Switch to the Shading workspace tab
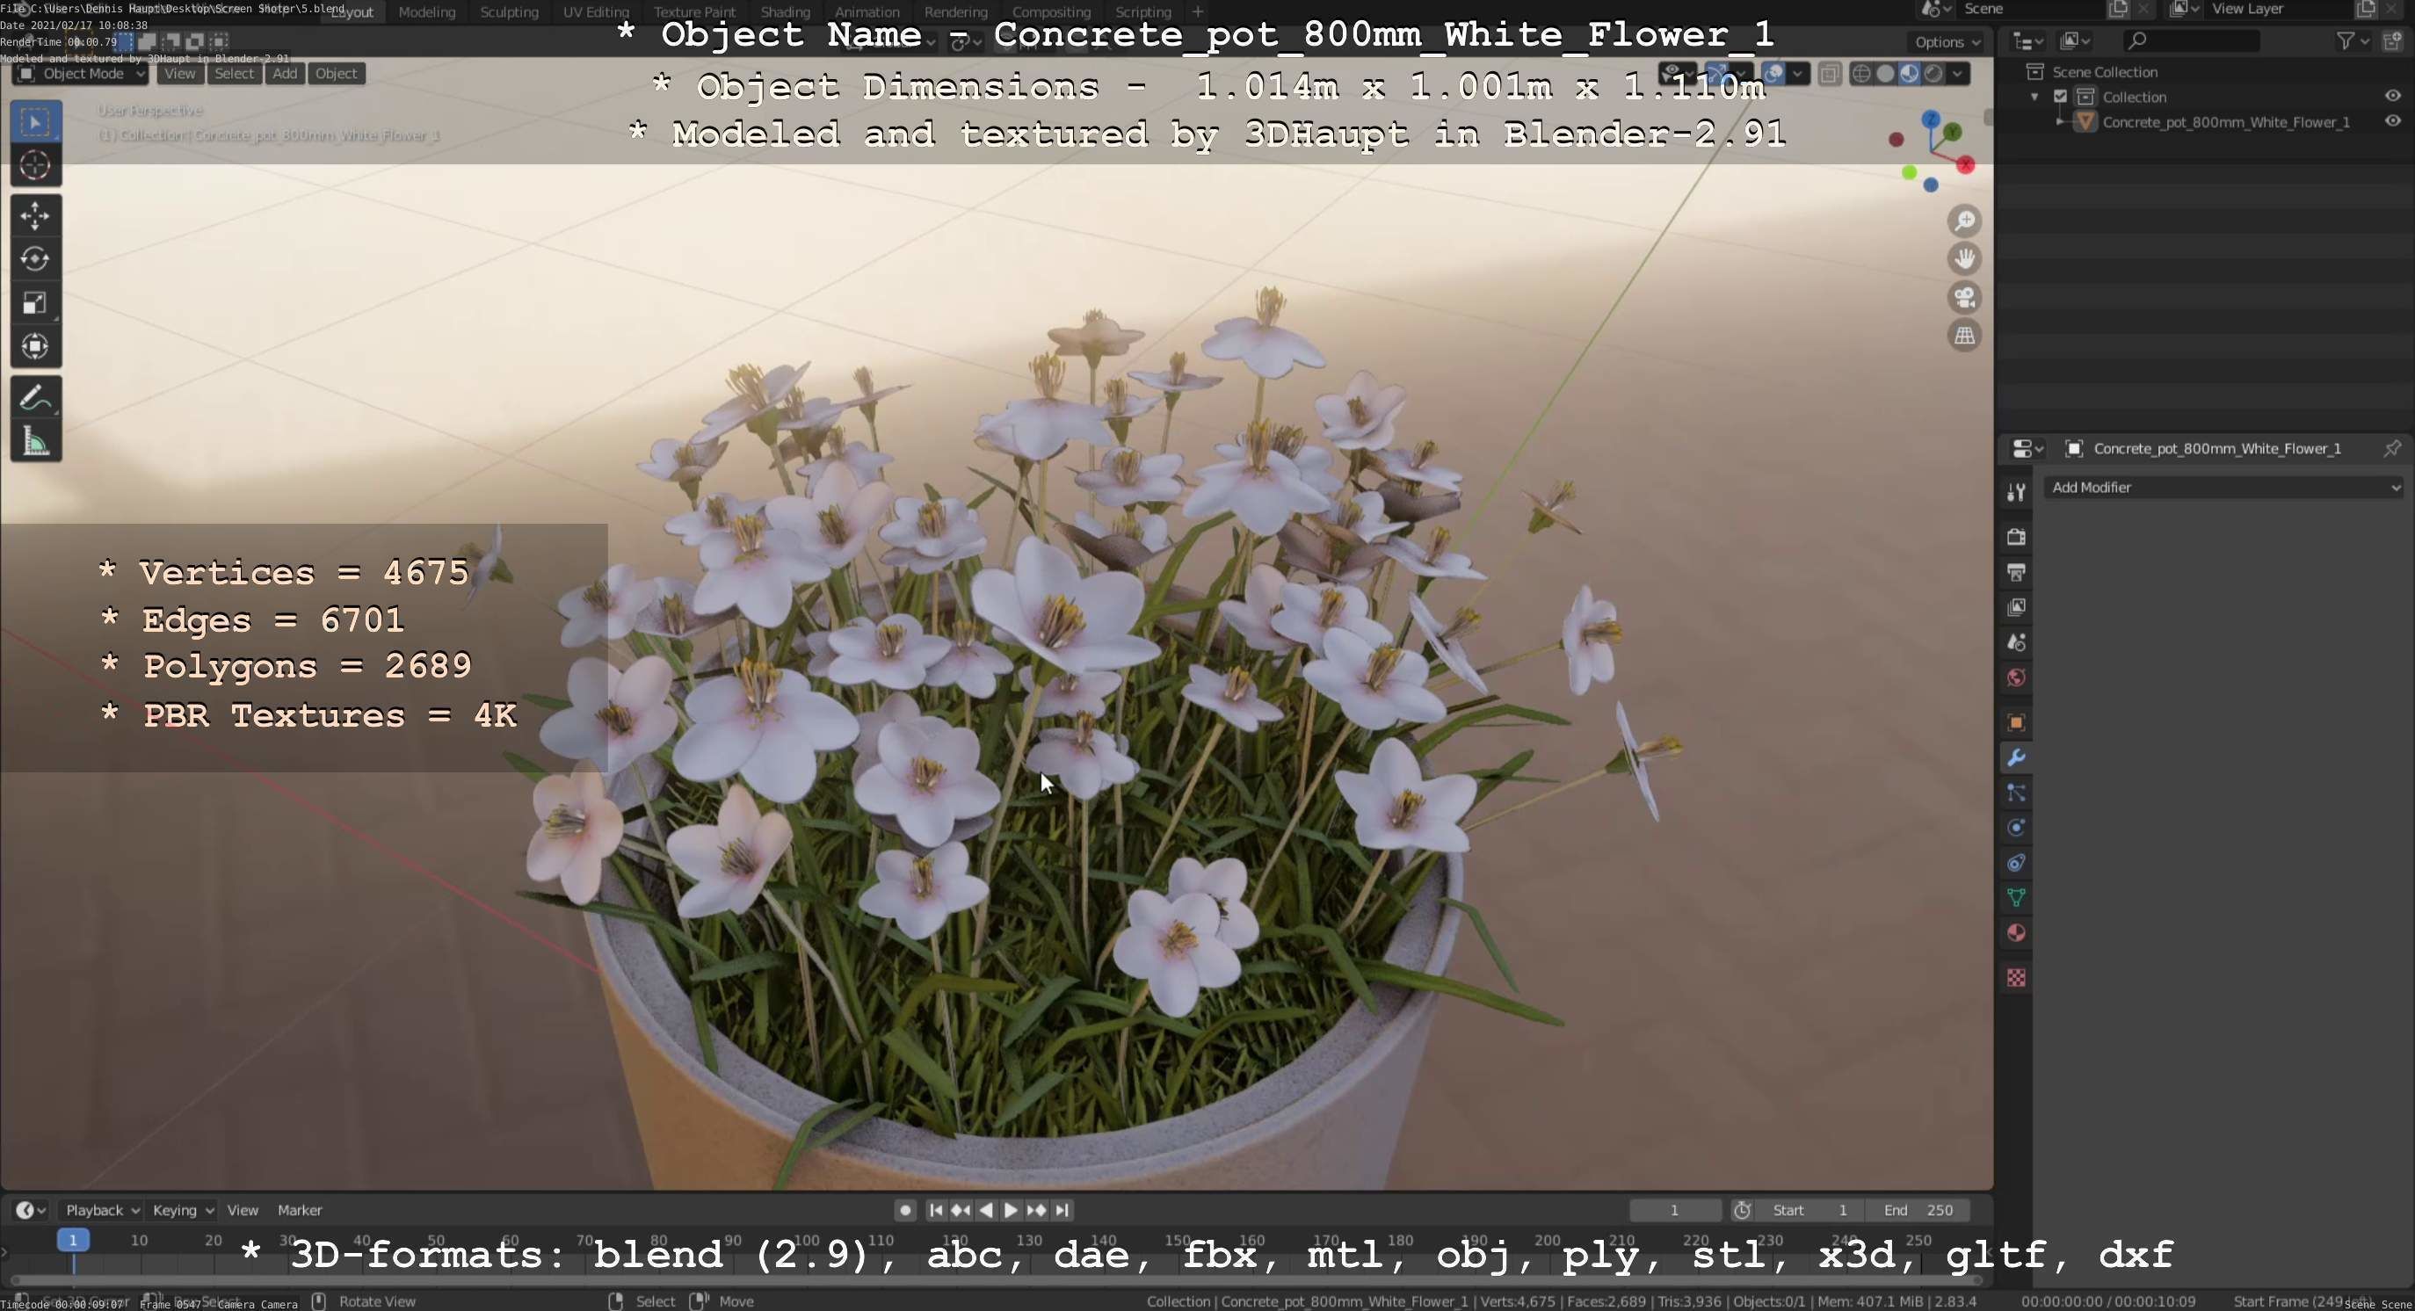Viewport: 2415px width, 1311px height. pyautogui.click(x=785, y=12)
